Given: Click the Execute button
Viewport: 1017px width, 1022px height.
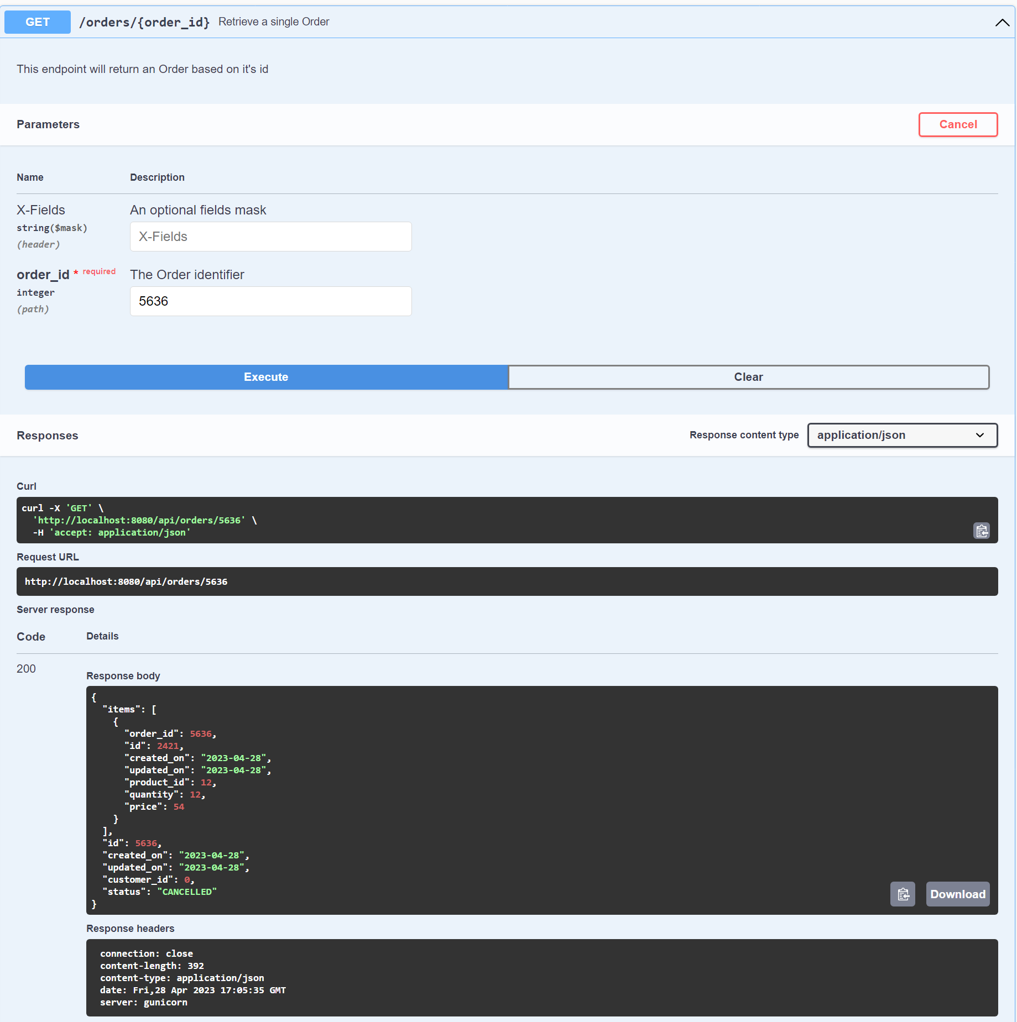Looking at the screenshot, I should [266, 377].
